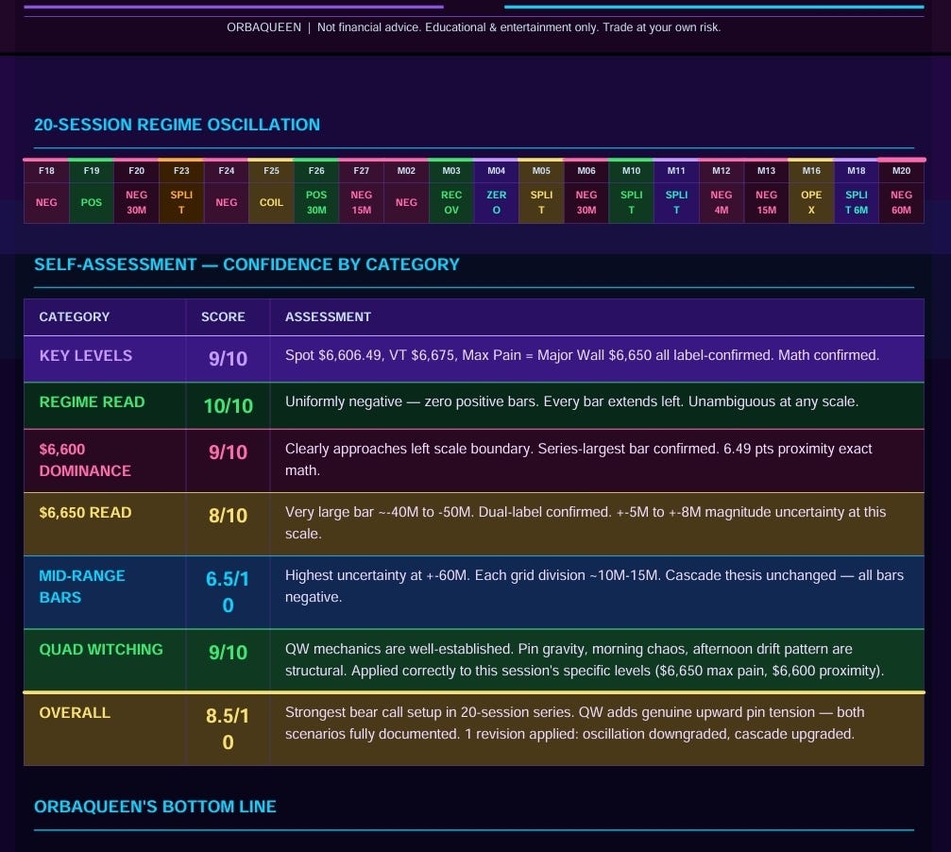Image resolution: width=951 pixels, height=852 pixels.
Task: Select the M10 SPLIT session cell
Action: [x=632, y=191]
